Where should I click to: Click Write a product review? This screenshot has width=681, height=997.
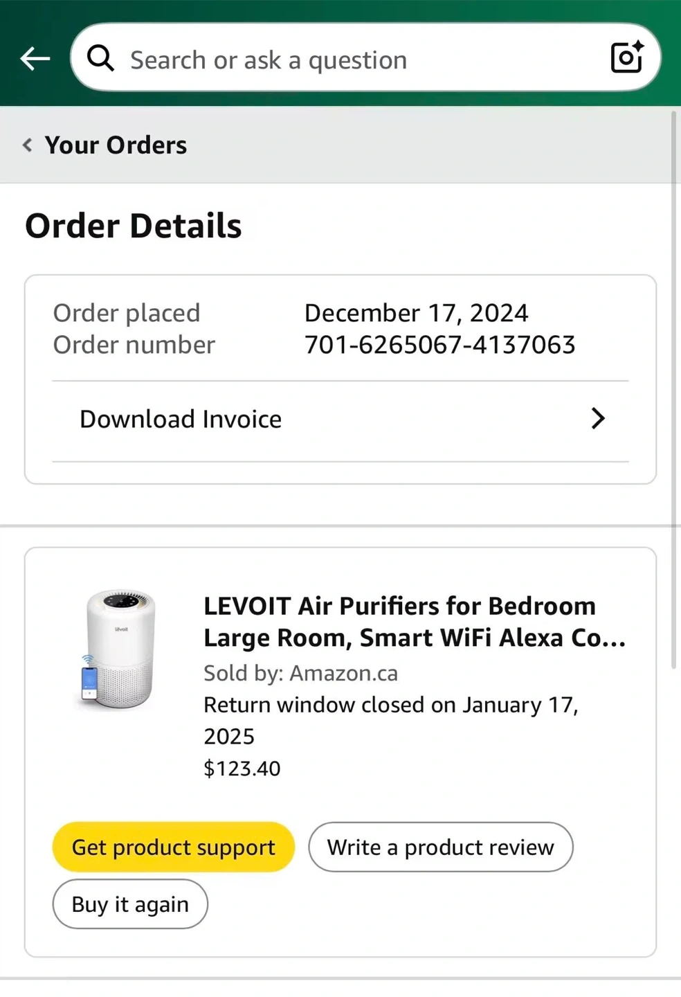440,847
